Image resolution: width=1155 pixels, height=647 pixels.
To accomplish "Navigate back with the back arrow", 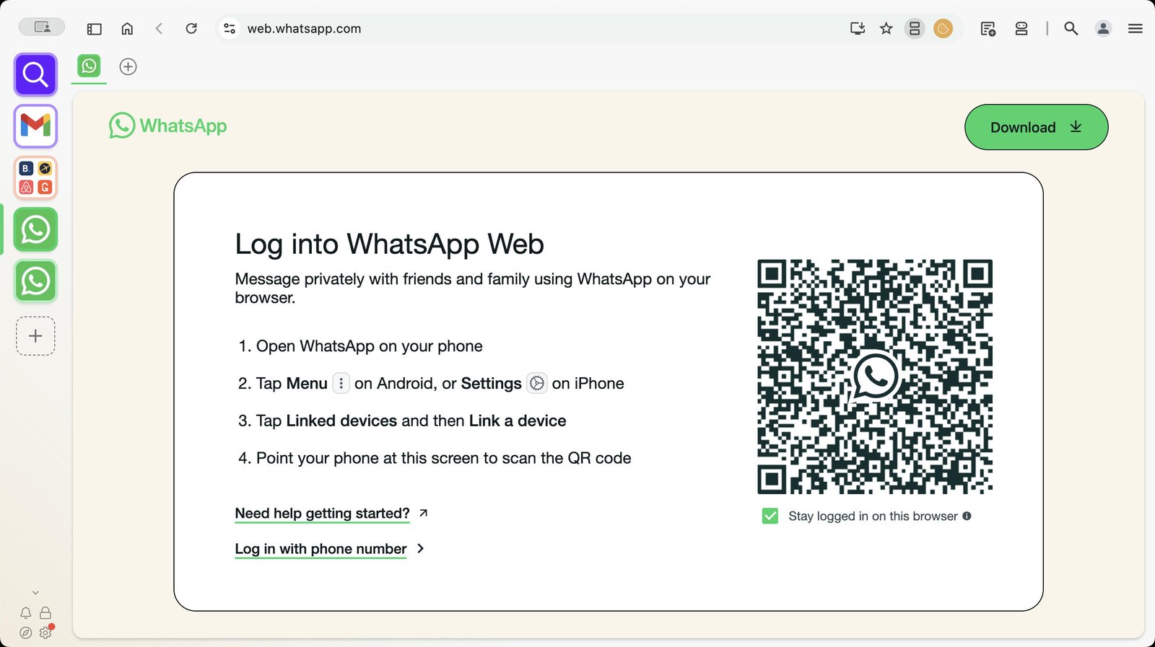I will click(159, 29).
